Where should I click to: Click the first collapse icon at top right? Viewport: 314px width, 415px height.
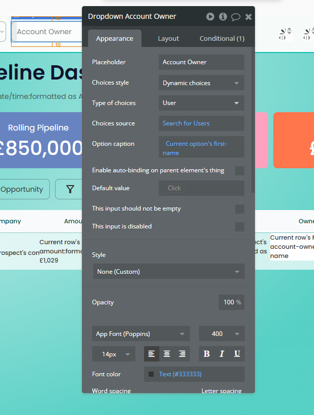286,34
